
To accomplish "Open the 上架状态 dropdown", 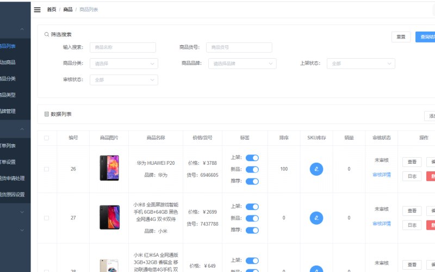I will point(361,64).
